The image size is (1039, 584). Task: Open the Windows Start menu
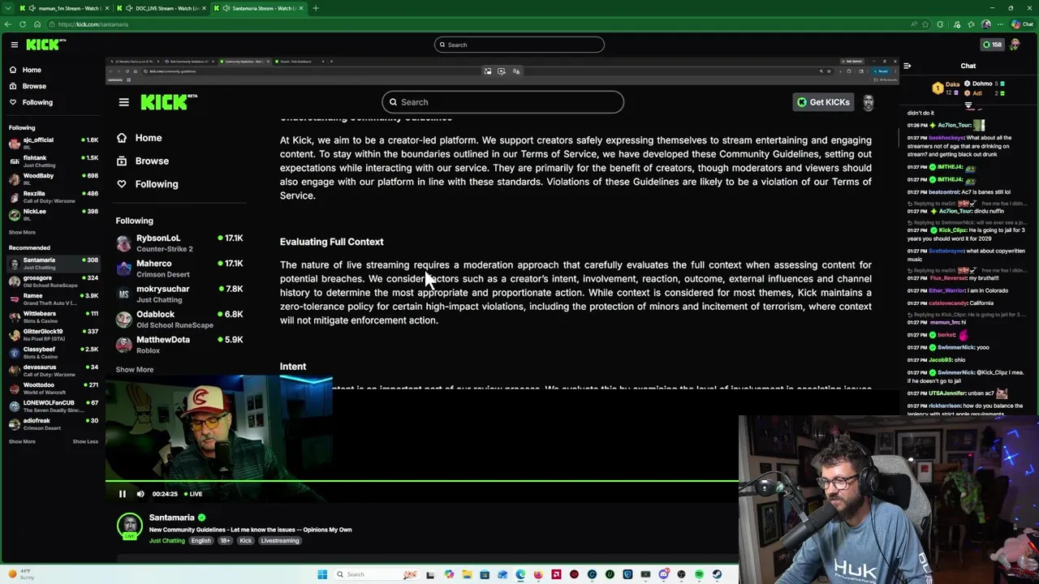click(322, 574)
